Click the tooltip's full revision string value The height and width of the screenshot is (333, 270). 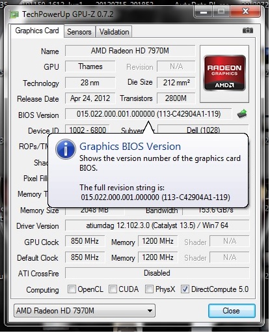[155, 197]
